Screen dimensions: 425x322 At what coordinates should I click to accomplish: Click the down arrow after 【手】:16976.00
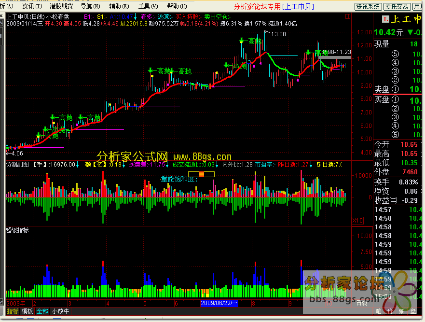(77, 165)
